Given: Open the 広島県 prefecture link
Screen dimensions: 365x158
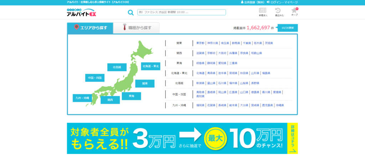Looking at the screenshot, I should pyautogui.click(x=233, y=92).
